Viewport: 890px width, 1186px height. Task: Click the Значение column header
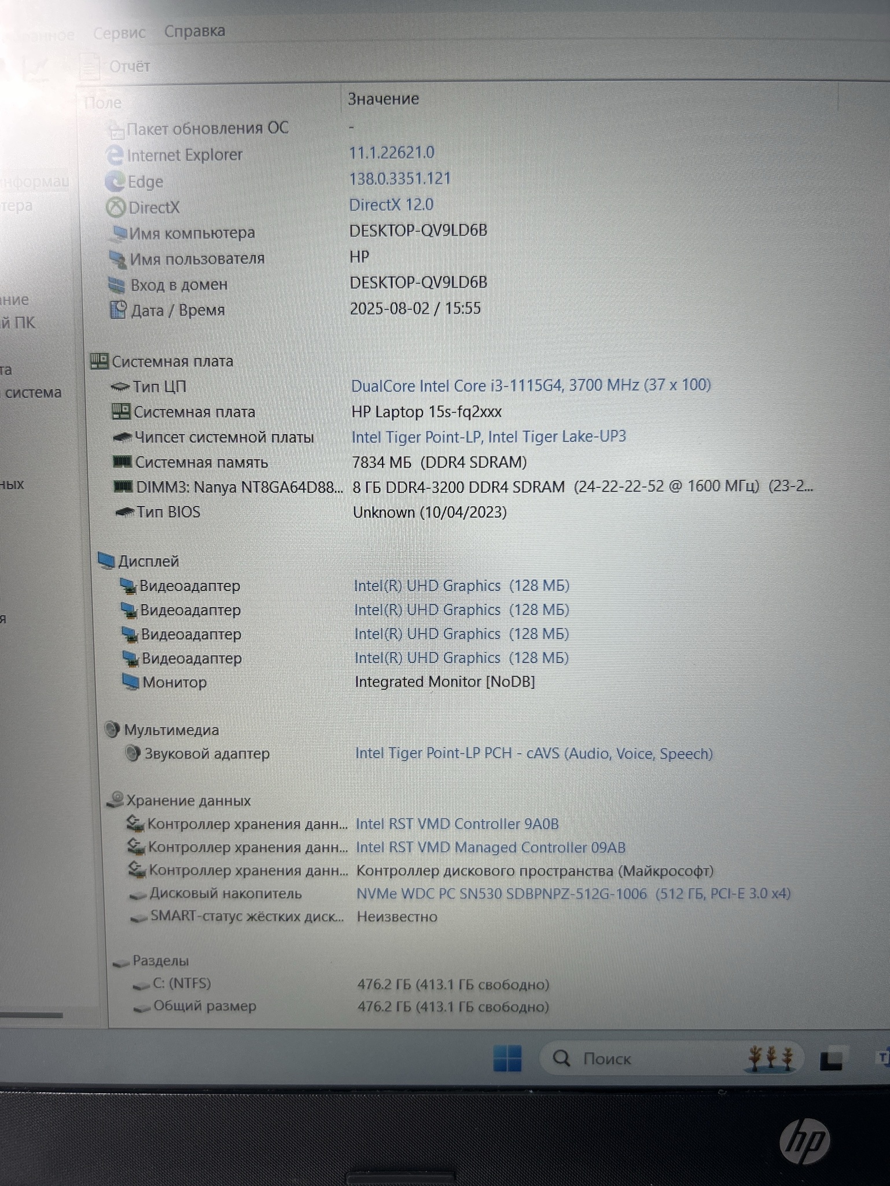tap(383, 99)
